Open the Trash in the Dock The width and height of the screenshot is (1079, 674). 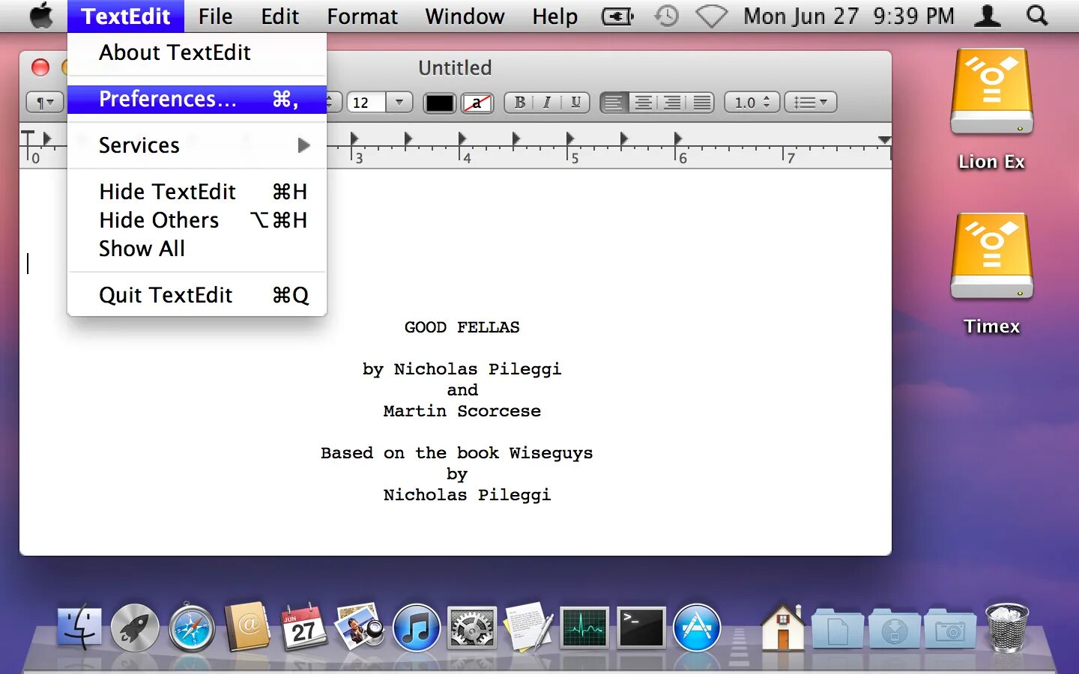pyautogui.click(x=1007, y=628)
